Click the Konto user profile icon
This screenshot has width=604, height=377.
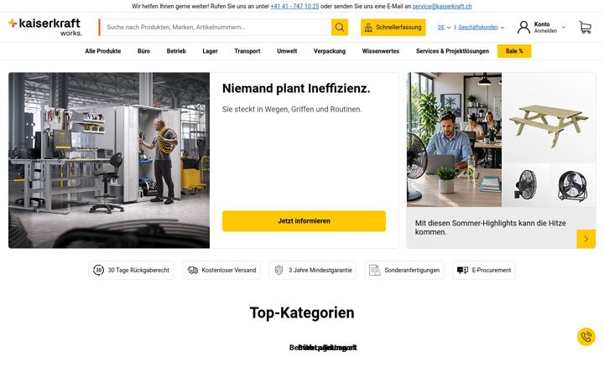point(523,28)
